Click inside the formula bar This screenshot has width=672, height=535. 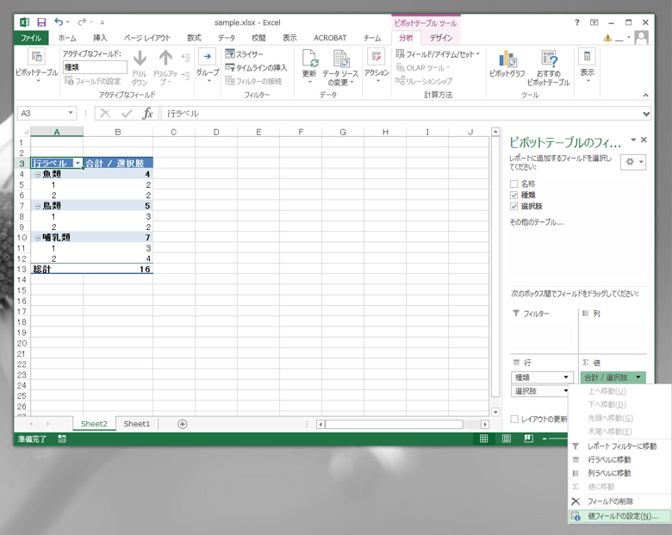[401, 114]
